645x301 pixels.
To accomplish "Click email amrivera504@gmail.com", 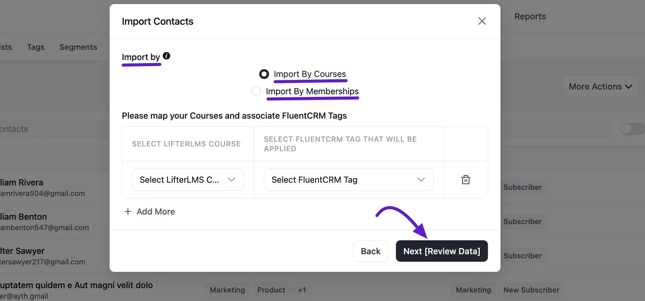I will pos(42,193).
